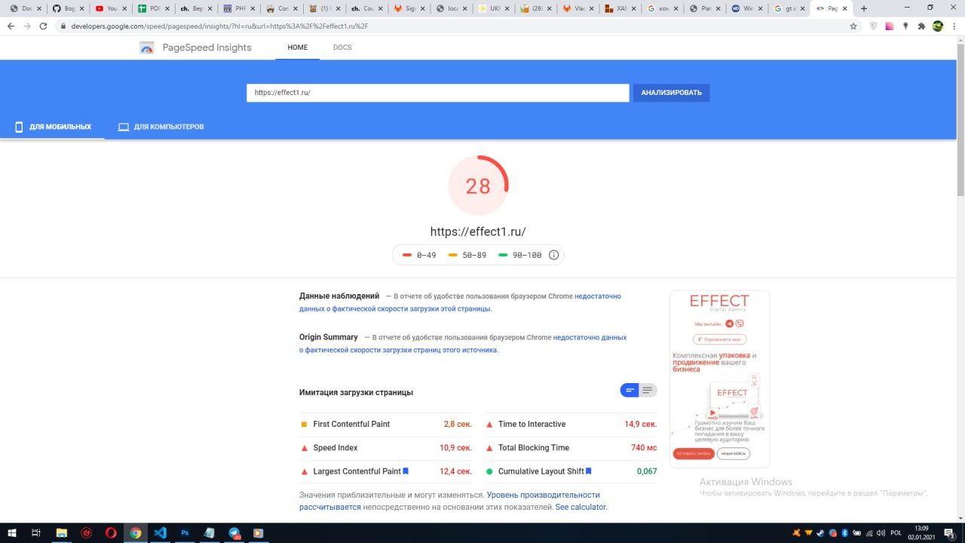Screen dimensions: 965x543
Task: Go back with the browser back arrow
Action: (x=11, y=26)
